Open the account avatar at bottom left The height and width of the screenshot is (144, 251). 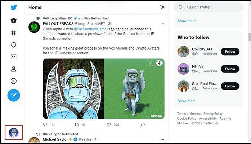pyautogui.click(x=15, y=133)
